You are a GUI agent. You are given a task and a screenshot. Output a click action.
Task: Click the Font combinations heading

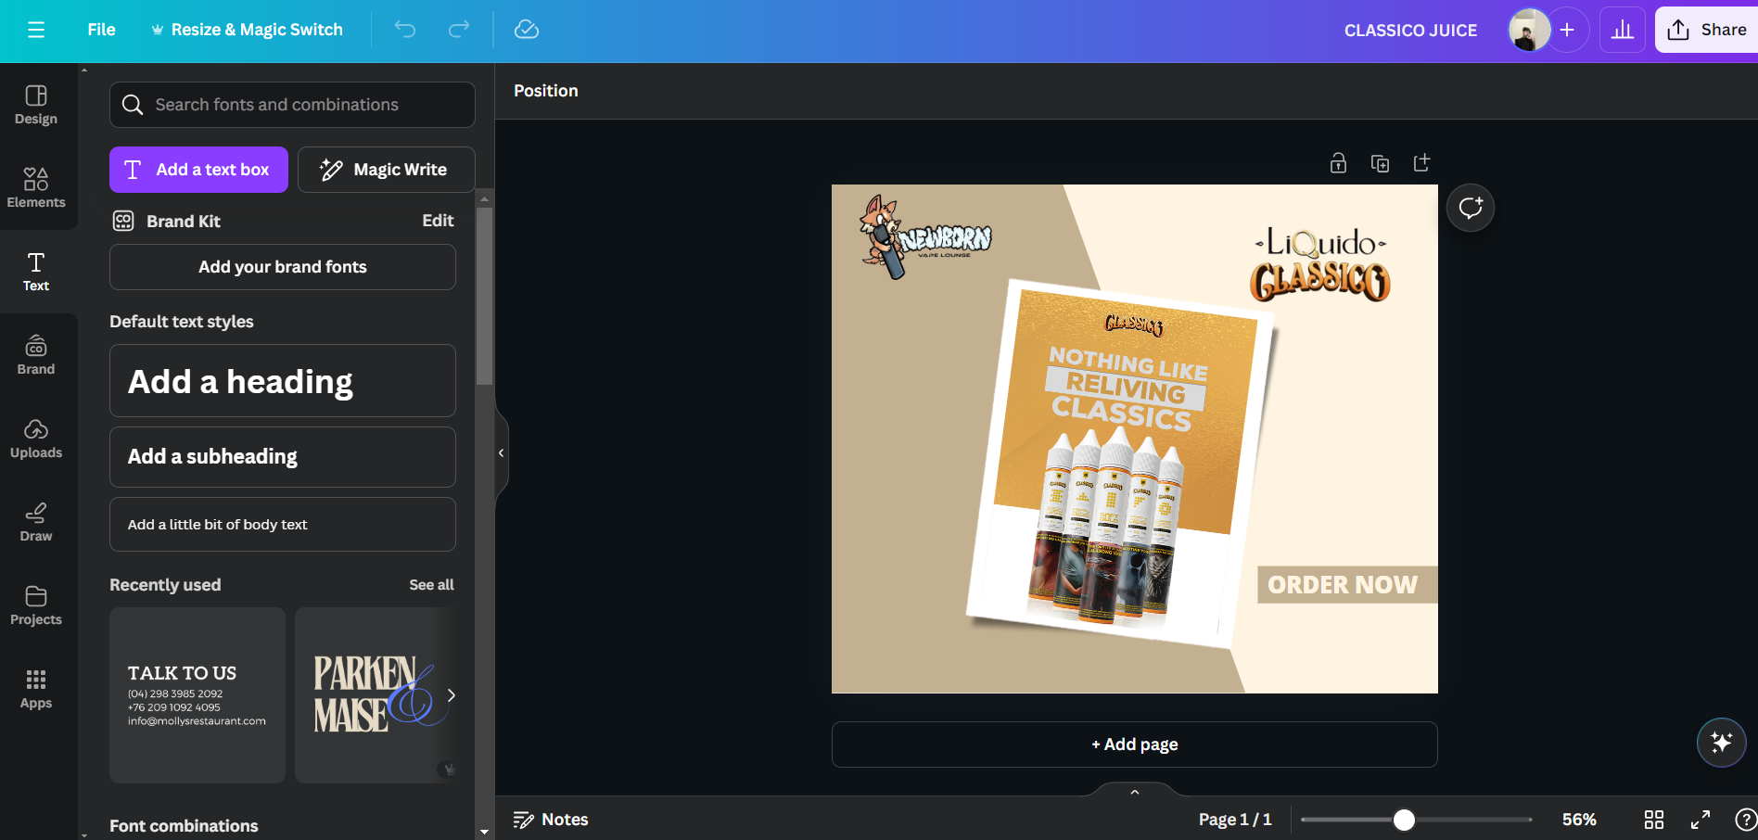click(184, 826)
